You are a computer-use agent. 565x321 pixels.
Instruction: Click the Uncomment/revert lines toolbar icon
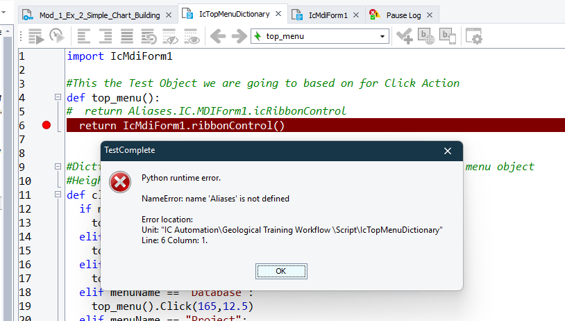149,36
